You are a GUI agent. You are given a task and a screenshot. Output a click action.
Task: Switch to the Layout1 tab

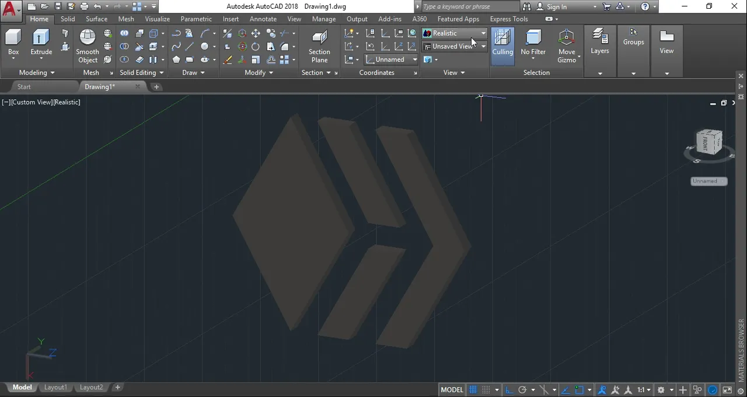(55, 388)
